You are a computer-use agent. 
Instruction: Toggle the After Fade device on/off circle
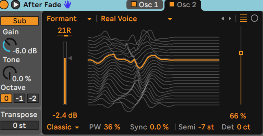(5, 4)
